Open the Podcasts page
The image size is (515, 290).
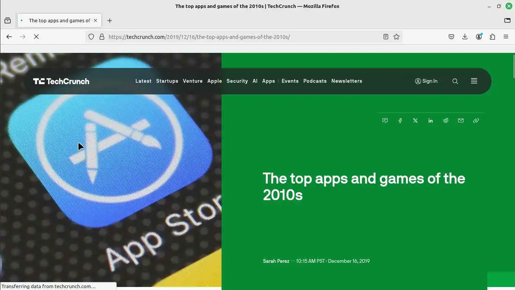tap(315, 81)
